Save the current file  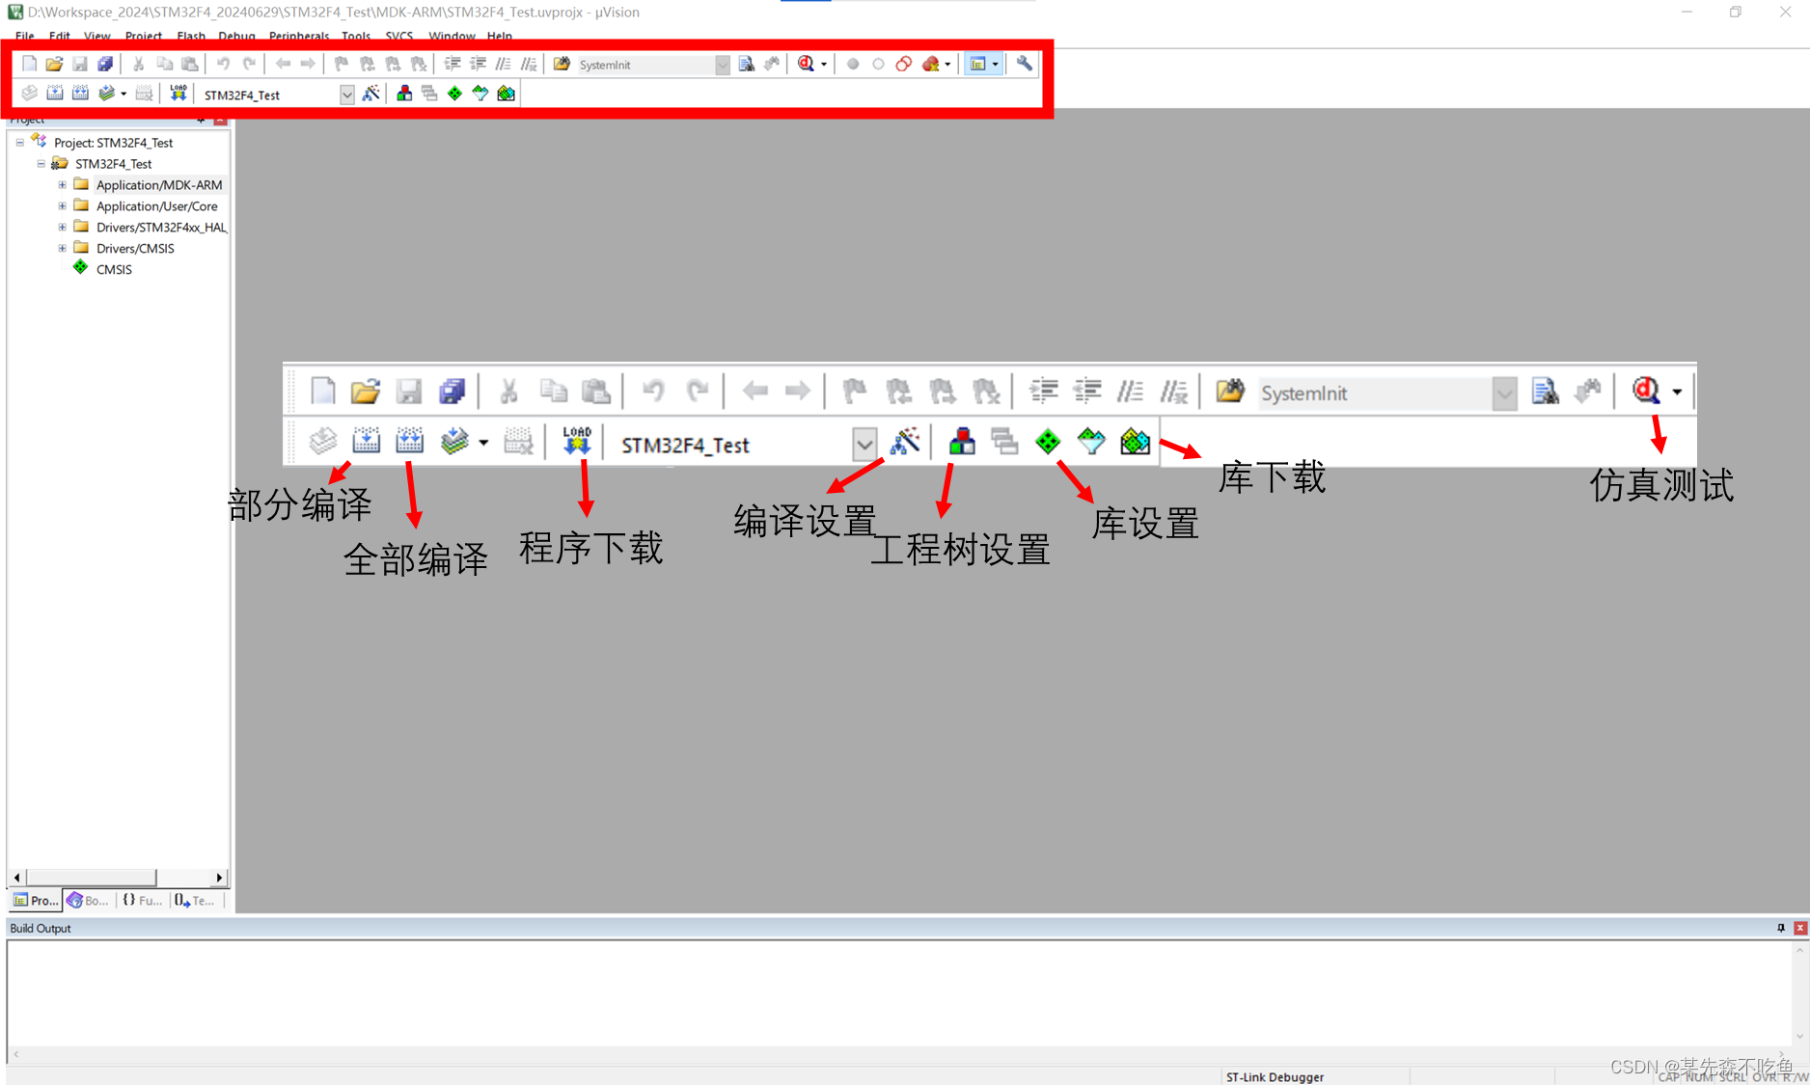tap(80, 64)
